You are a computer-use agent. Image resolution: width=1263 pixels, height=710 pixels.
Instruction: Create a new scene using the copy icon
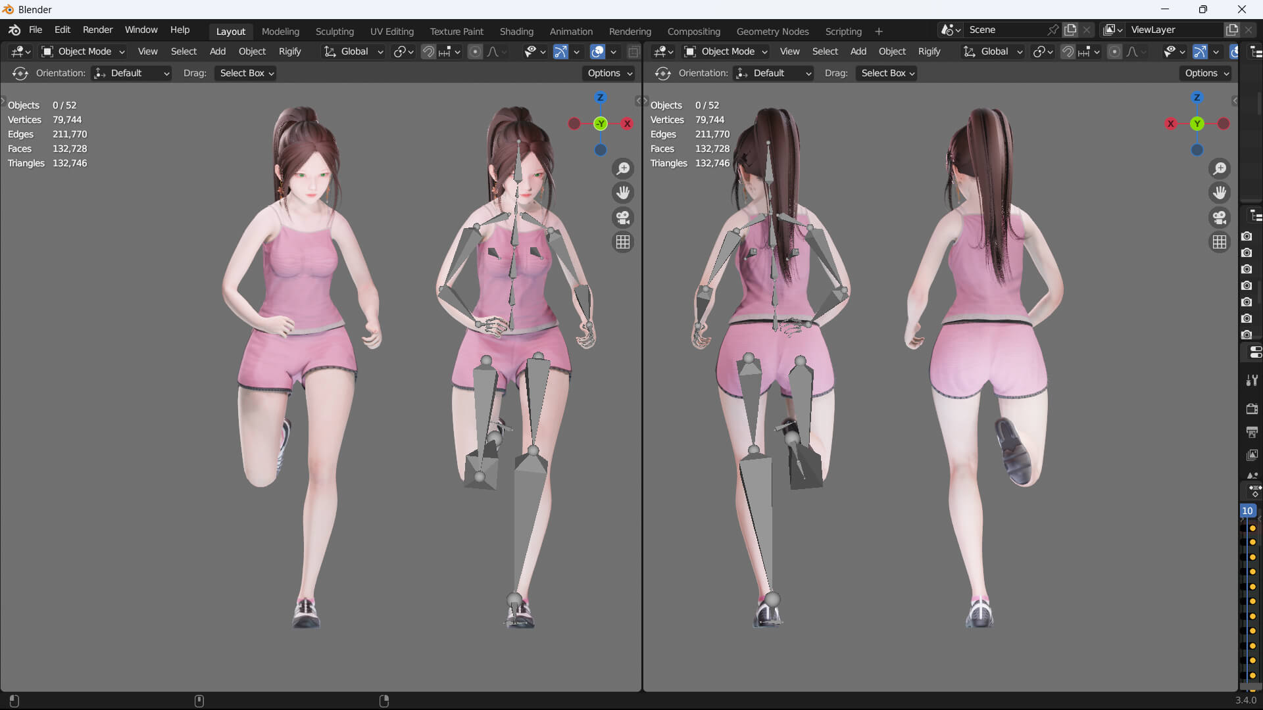pyautogui.click(x=1070, y=30)
